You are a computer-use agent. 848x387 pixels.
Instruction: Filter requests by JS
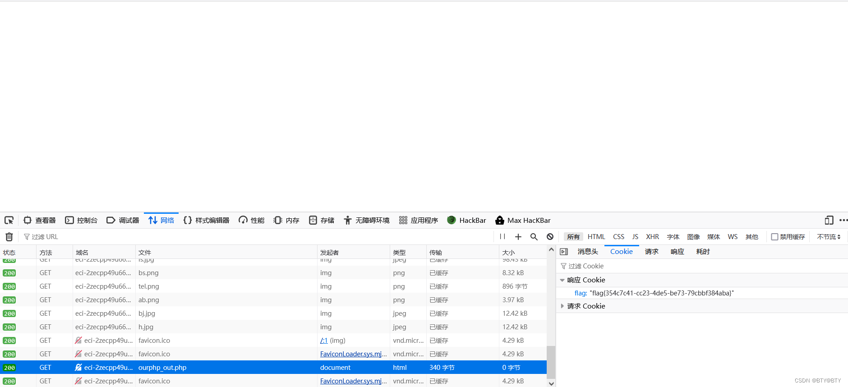(635, 237)
